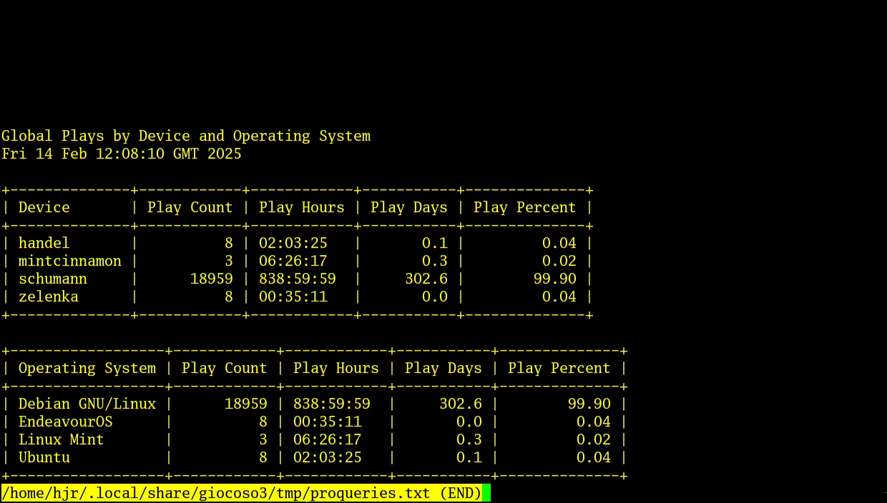Click the 'mintcinnamon' device label
The height and width of the screenshot is (503, 887).
click(69, 261)
